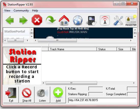Click the green Add button
The height and width of the screenshot is (109, 140).
click(58, 95)
